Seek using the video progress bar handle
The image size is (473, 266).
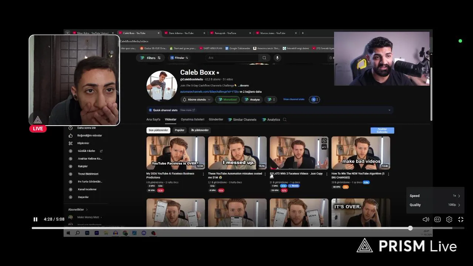(410, 228)
